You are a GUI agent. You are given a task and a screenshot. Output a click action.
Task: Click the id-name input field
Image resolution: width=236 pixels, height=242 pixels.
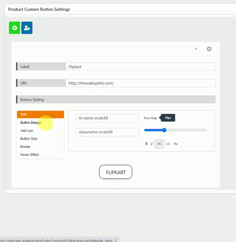coord(107,118)
